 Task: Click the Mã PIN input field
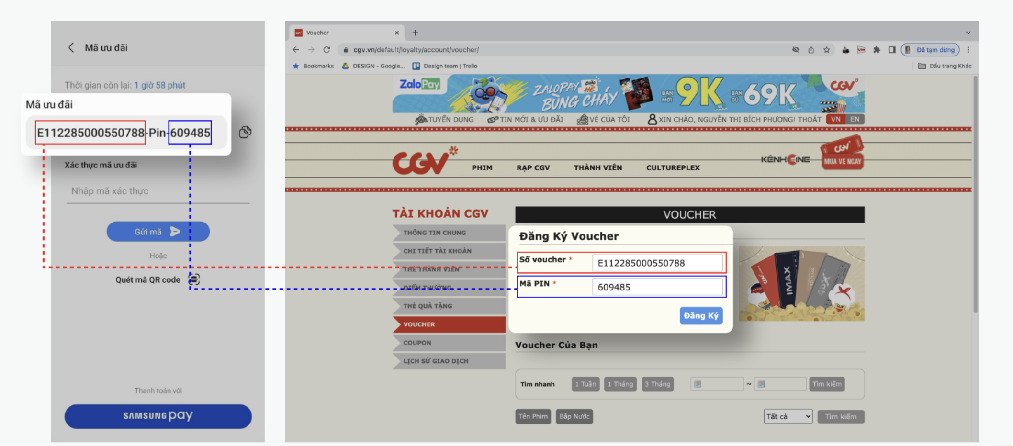[657, 287]
